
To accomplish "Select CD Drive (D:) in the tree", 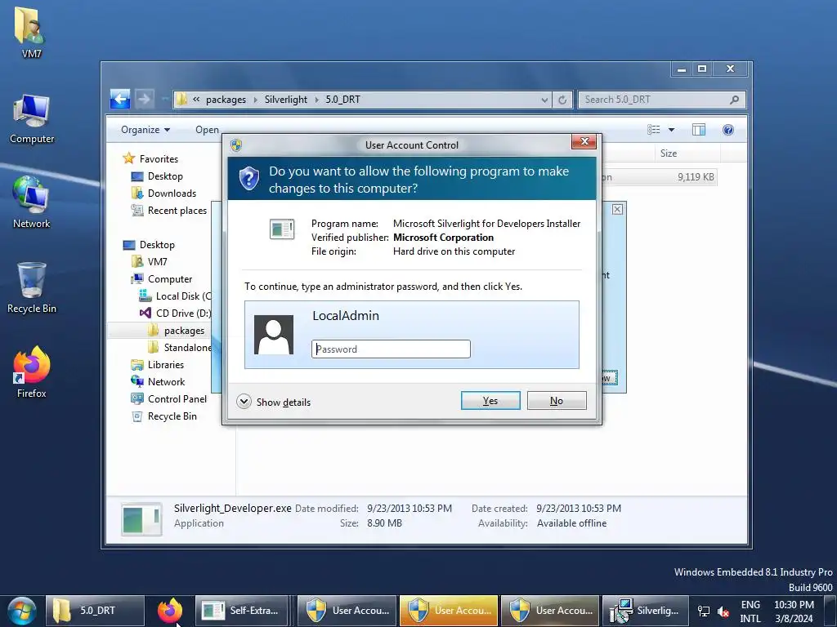I will tap(175, 313).
